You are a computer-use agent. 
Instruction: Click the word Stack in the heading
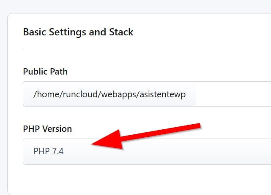coord(121,32)
